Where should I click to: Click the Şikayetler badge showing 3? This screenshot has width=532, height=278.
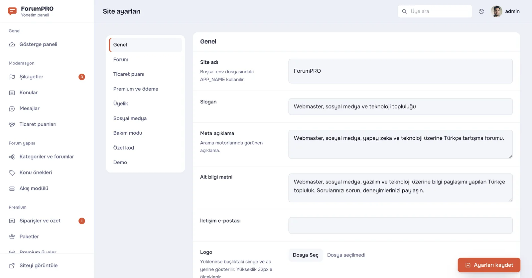82,77
